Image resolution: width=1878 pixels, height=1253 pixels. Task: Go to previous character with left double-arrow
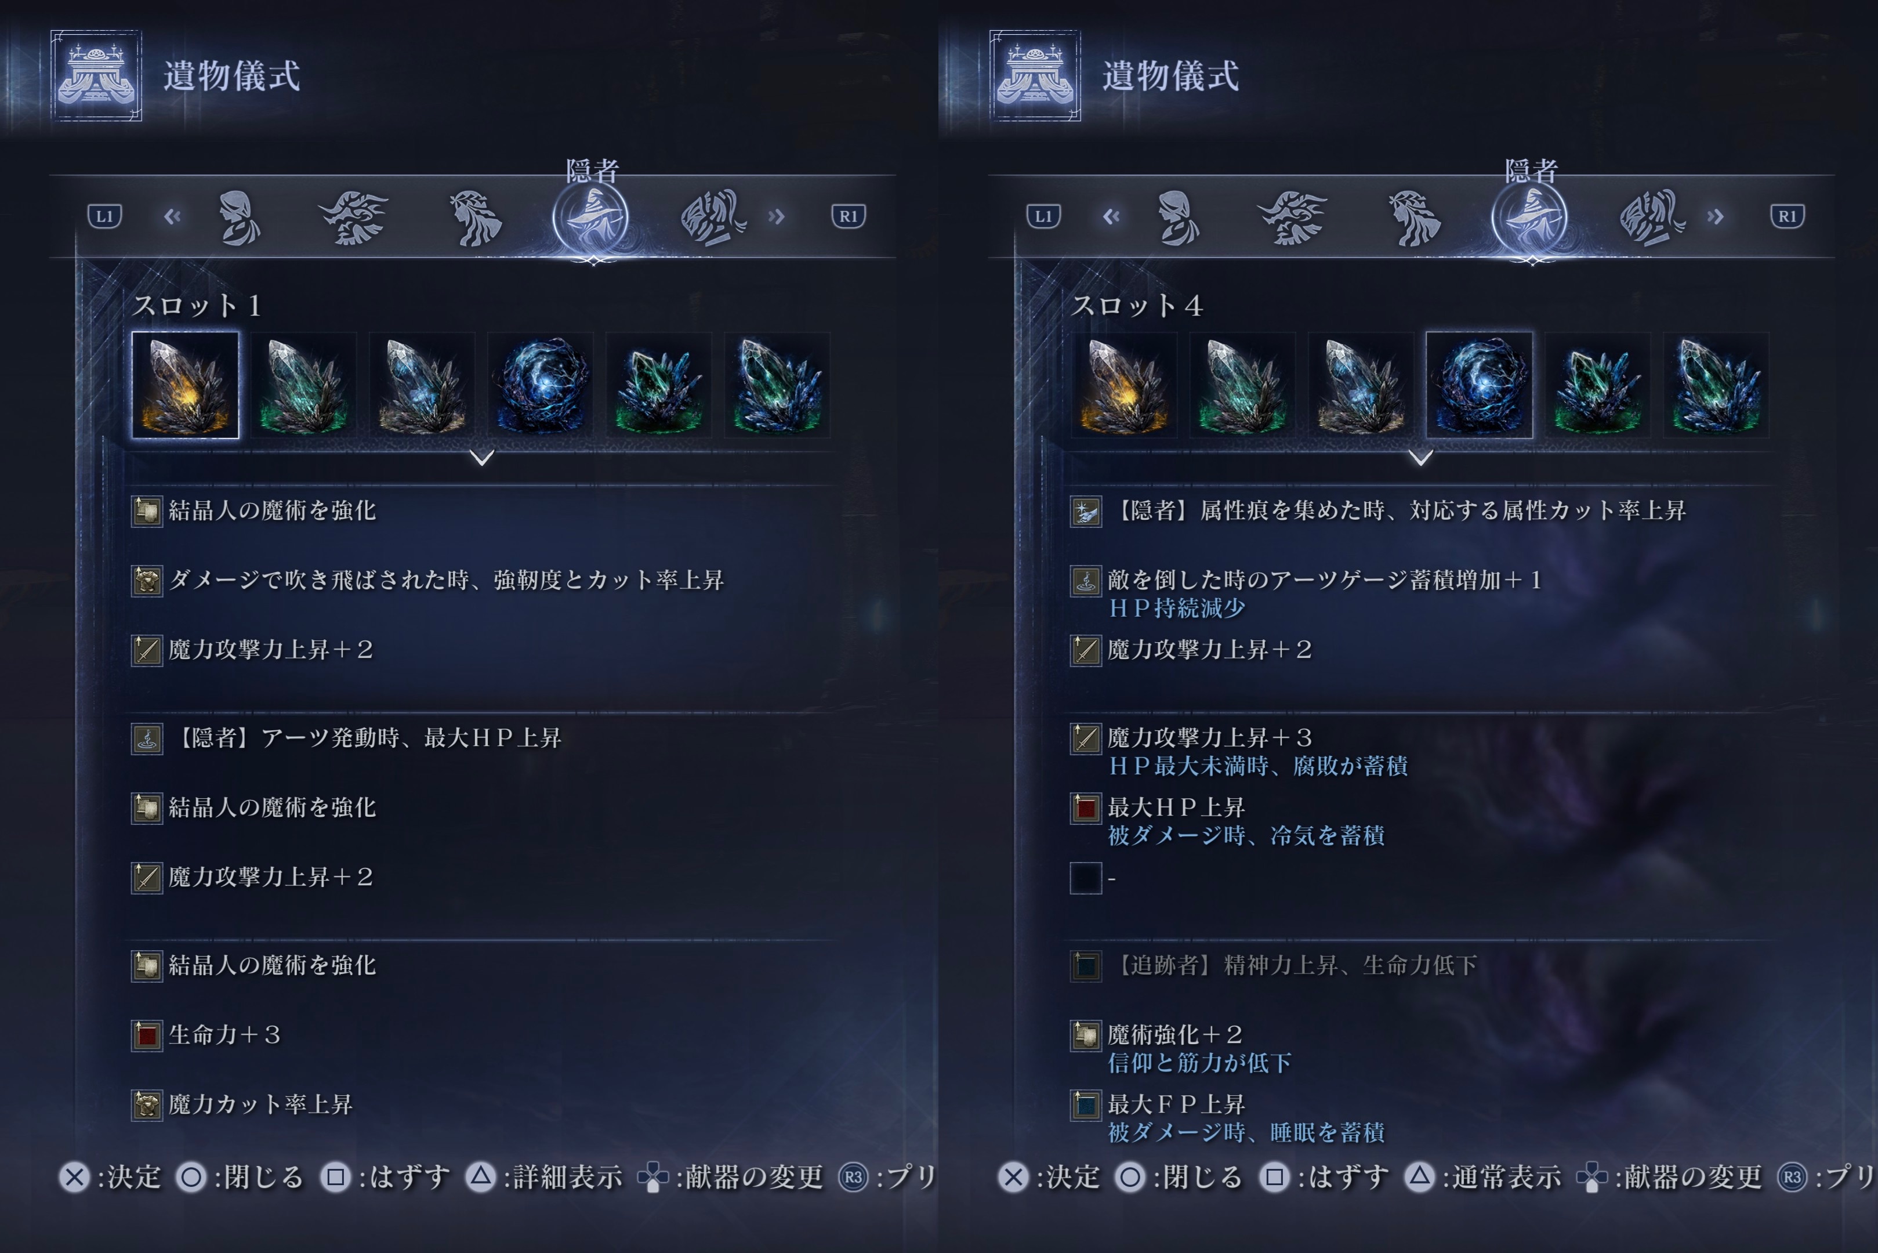[x=172, y=216]
